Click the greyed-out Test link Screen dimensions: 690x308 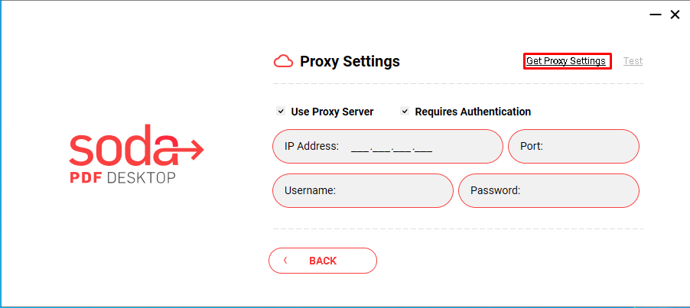[633, 61]
